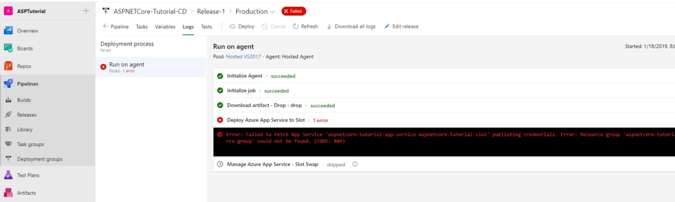The width and height of the screenshot is (675, 202).
Task: Select the Logs tab
Action: click(188, 27)
